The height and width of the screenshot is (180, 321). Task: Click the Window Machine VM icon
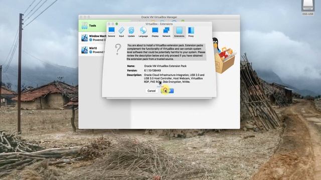pos(84,38)
